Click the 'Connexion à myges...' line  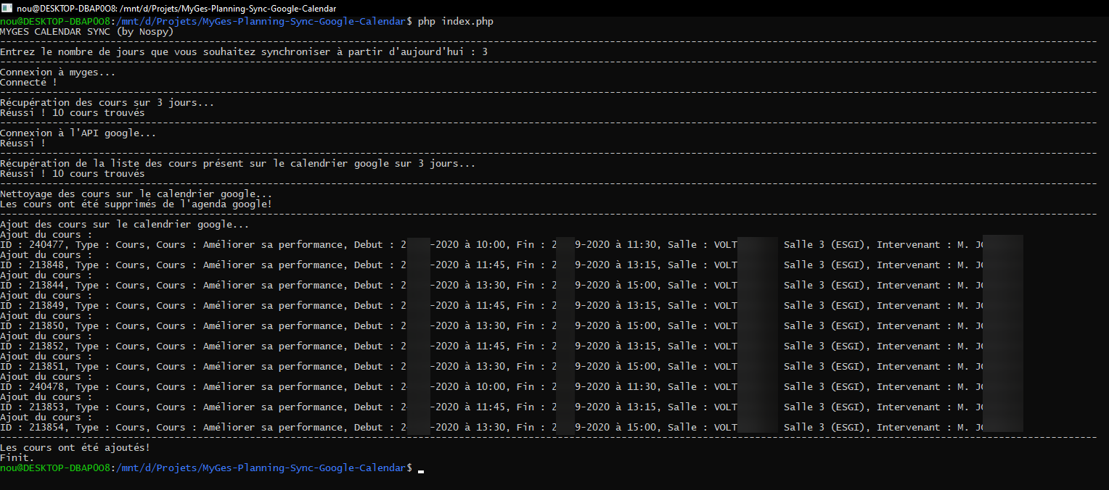point(58,72)
